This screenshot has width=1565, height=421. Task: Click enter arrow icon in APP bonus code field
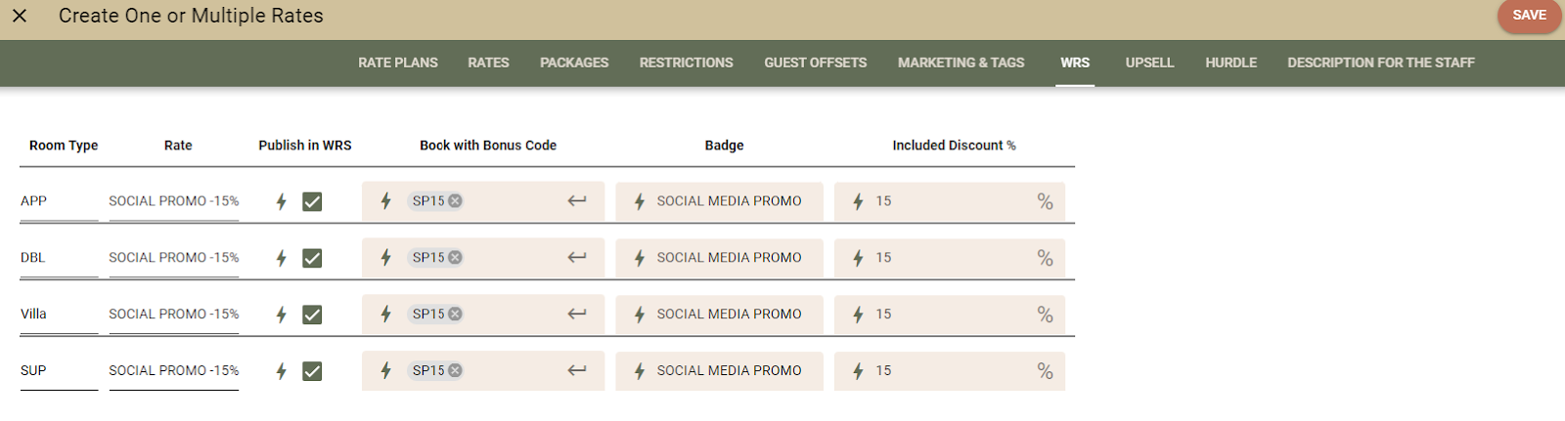click(x=577, y=201)
